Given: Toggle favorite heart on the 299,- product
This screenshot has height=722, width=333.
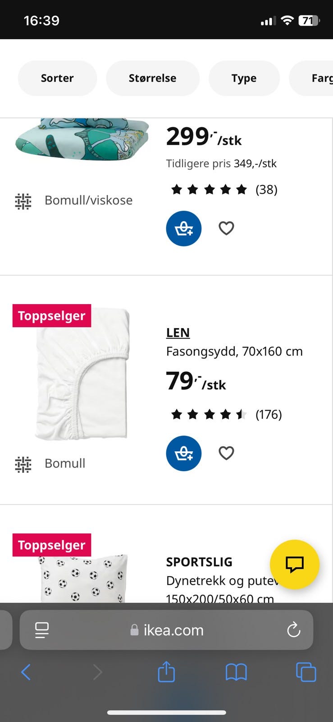Looking at the screenshot, I should point(226,228).
